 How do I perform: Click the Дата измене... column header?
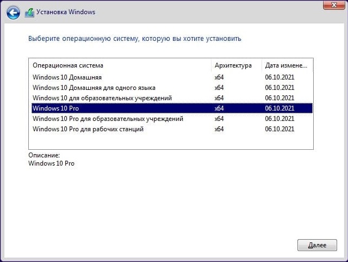tap(287, 65)
